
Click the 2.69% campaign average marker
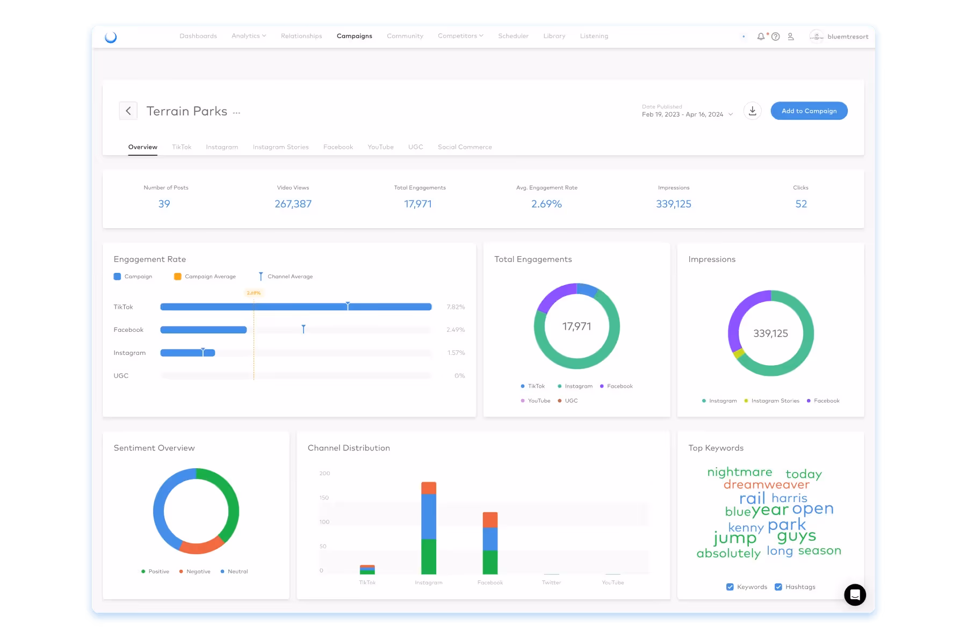253,293
